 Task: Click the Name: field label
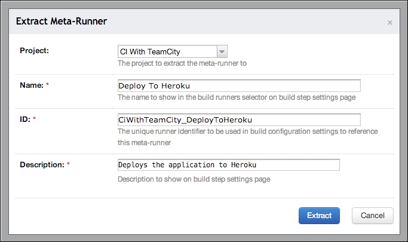point(32,85)
